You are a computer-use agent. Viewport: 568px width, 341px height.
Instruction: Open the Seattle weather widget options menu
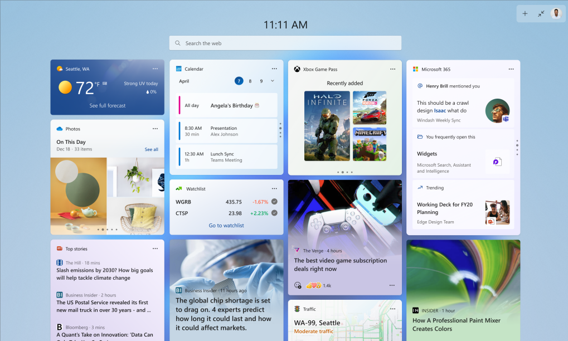(156, 69)
